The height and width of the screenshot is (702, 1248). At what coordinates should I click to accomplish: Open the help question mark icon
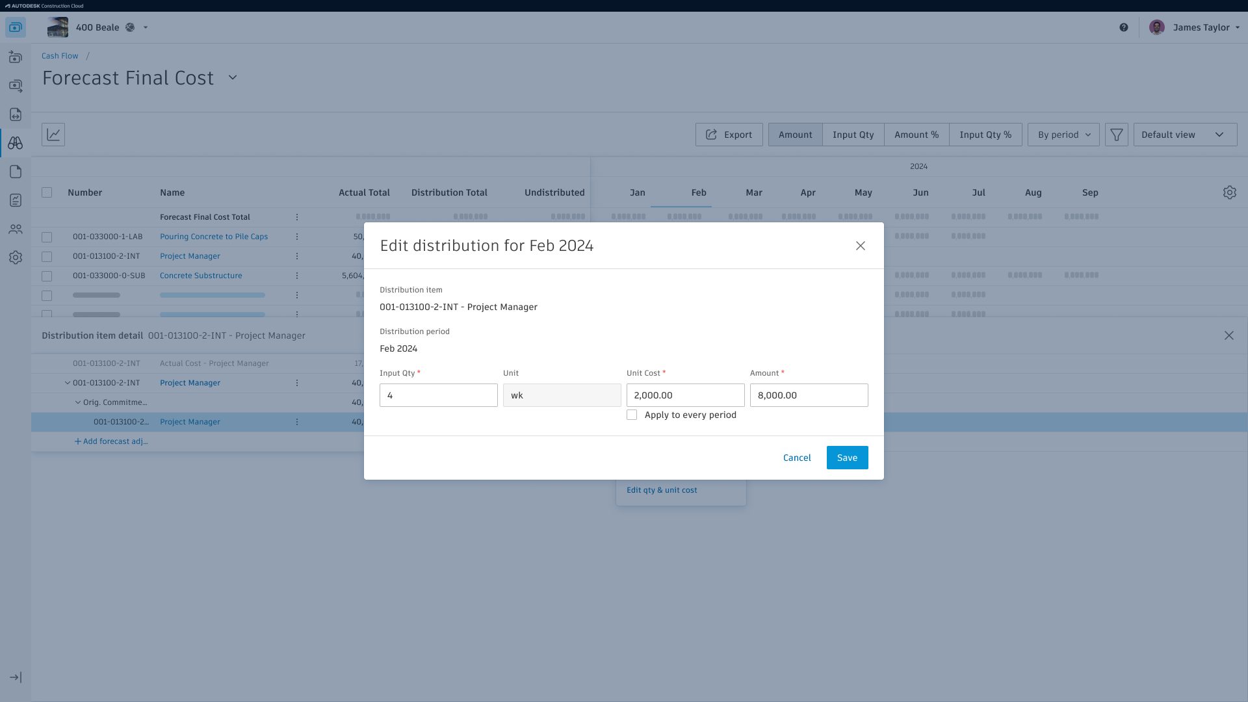point(1124,27)
